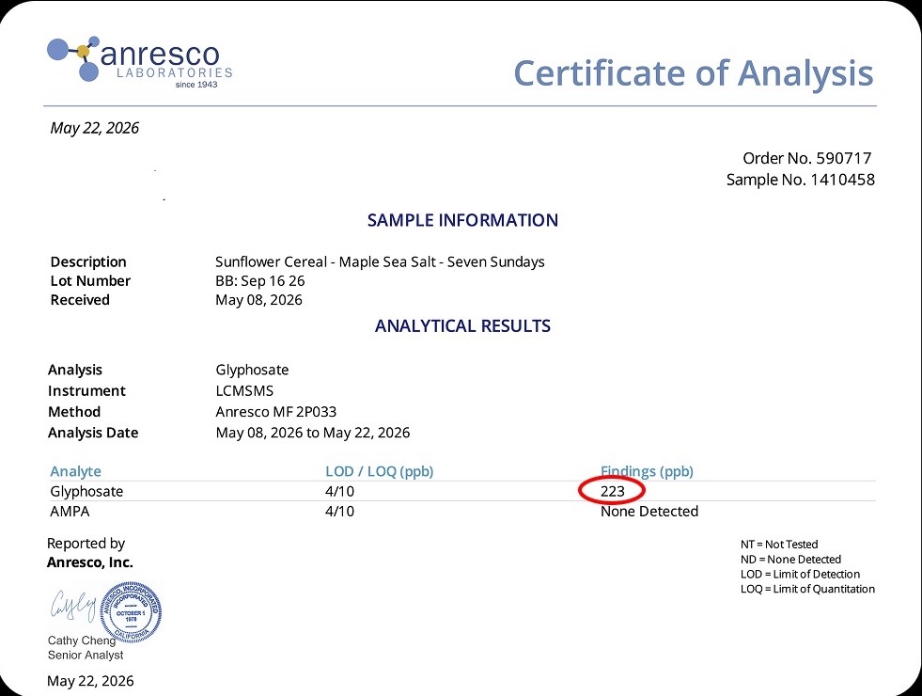This screenshot has width=922, height=696.
Task: Click the Senior Analyst title
Action: pyautogui.click(x=86, y=655)
